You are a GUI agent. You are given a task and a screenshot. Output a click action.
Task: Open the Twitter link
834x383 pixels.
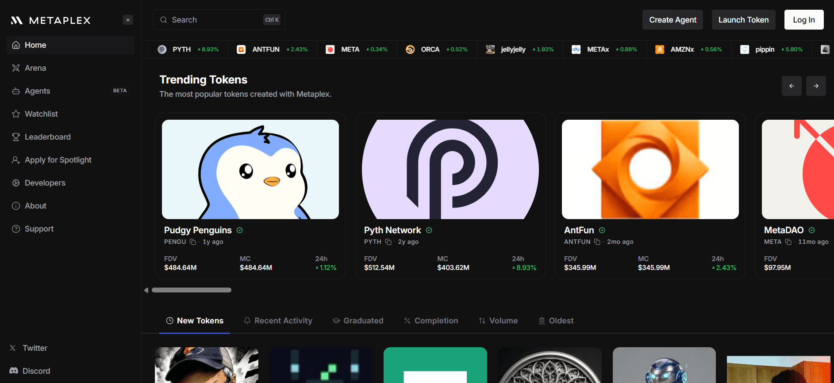click(29, 348)
